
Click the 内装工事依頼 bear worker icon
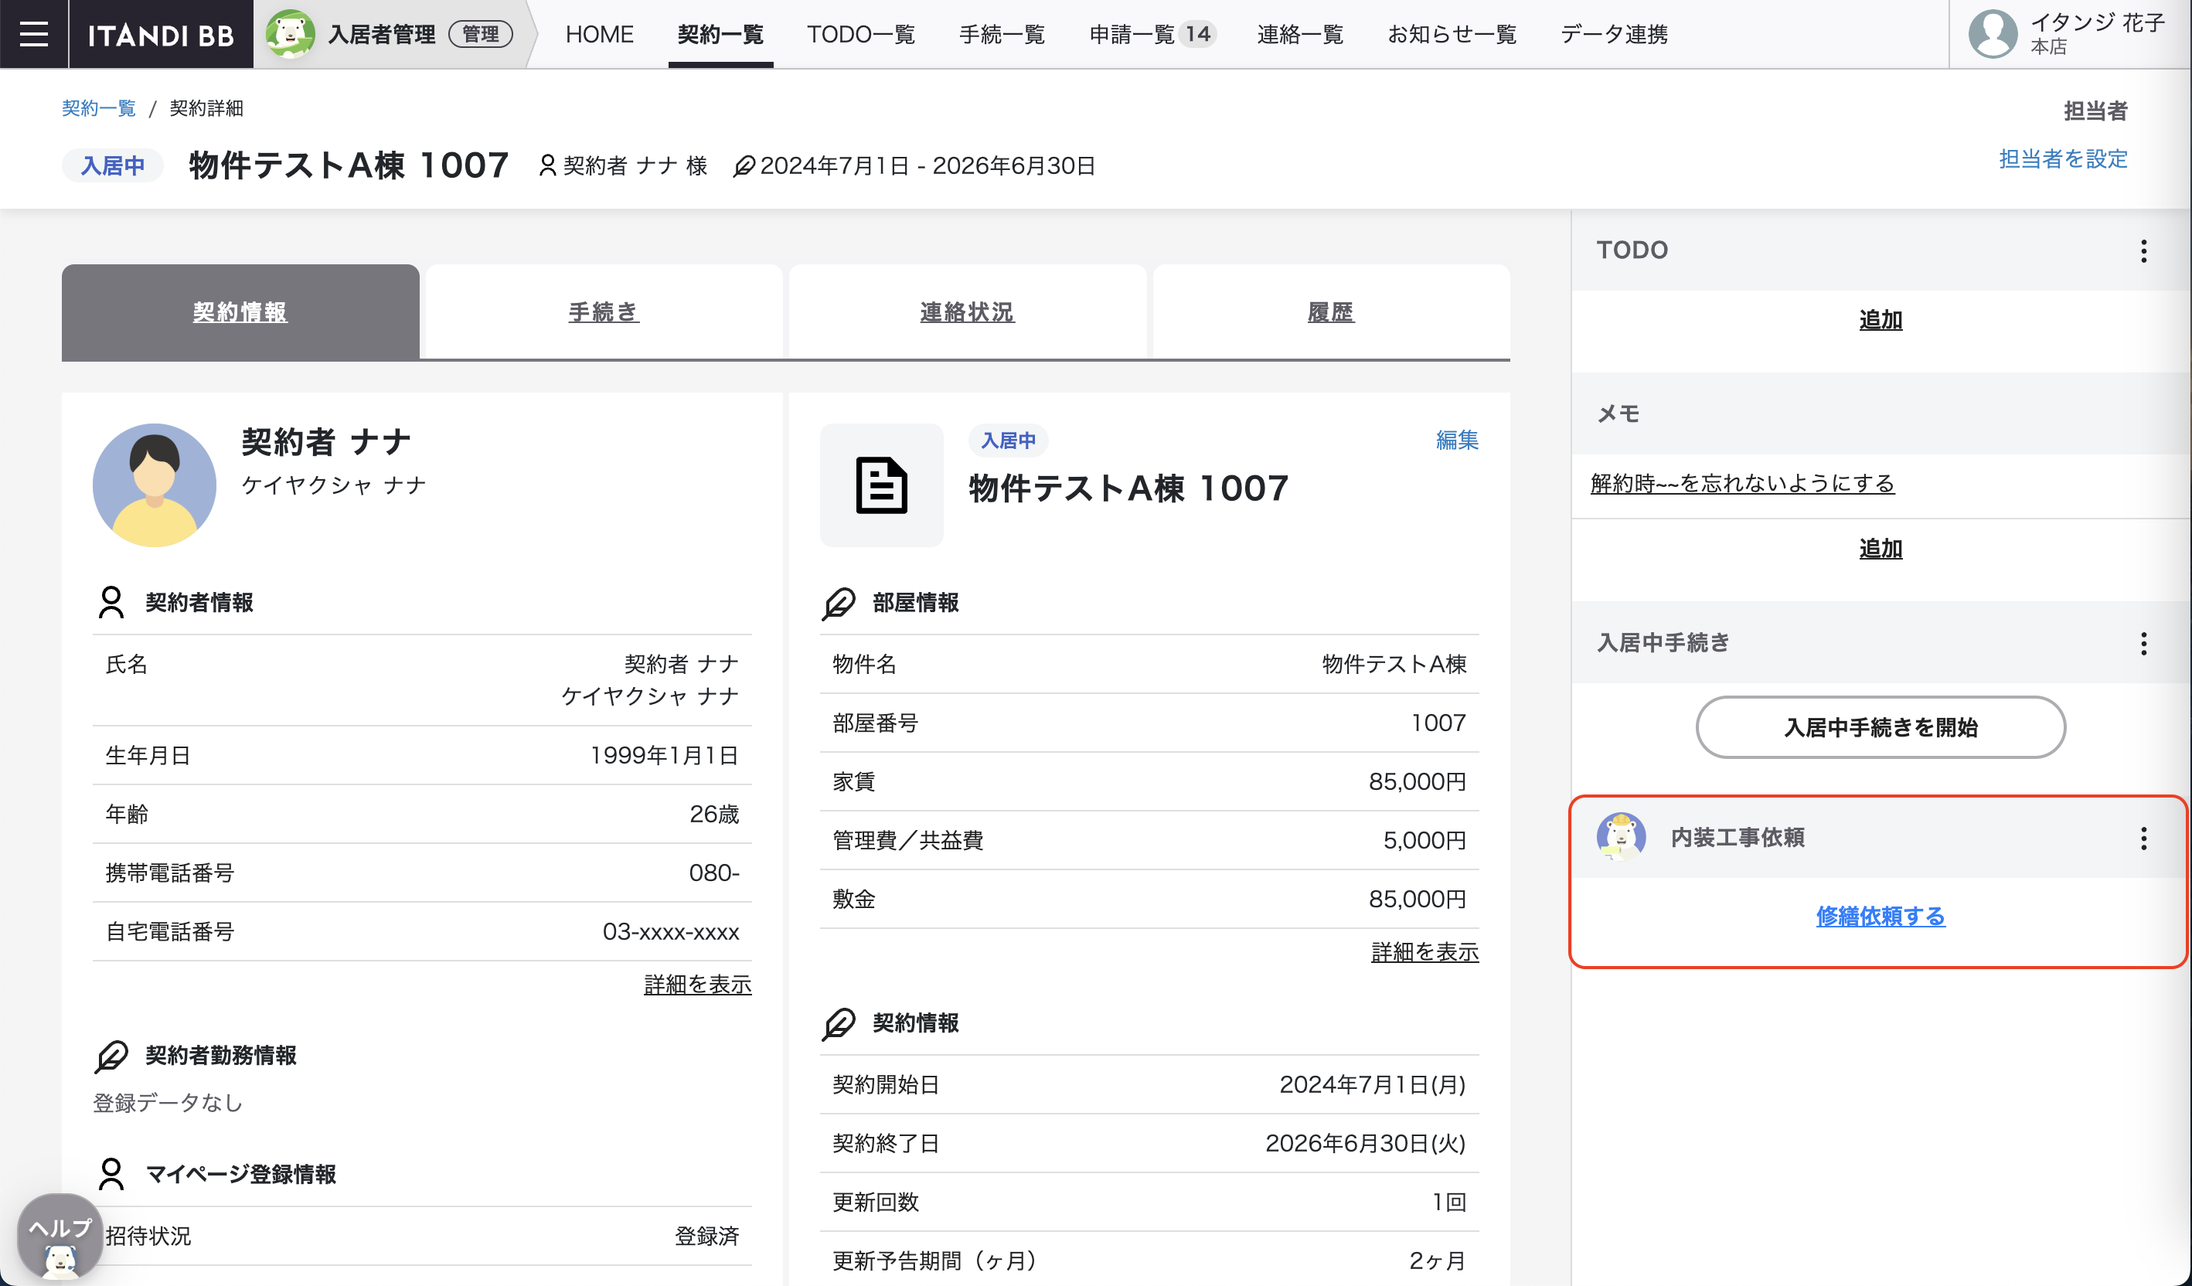coord(1621,836)
